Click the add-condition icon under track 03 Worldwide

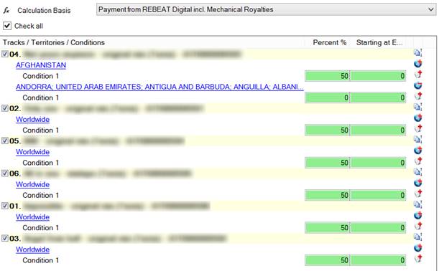418,259
